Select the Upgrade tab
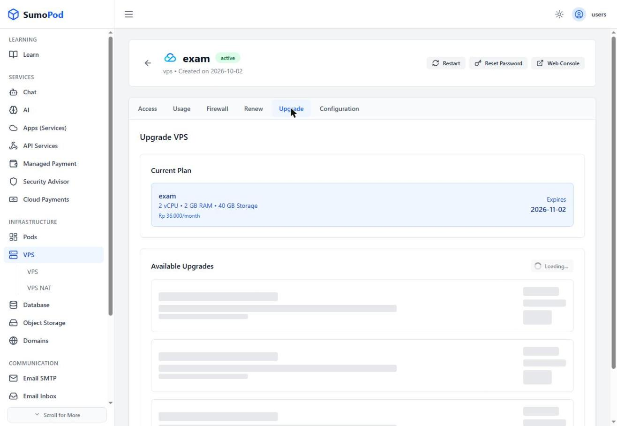The width and height of the screenshot is (617, 426). (291, 109)
